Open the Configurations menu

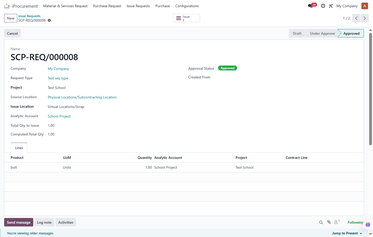tap(187, 6)
